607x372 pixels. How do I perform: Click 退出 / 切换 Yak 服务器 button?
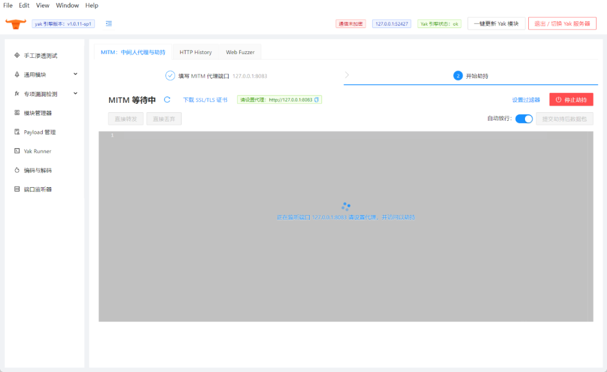pyautogui.click(x=562, y=24)
